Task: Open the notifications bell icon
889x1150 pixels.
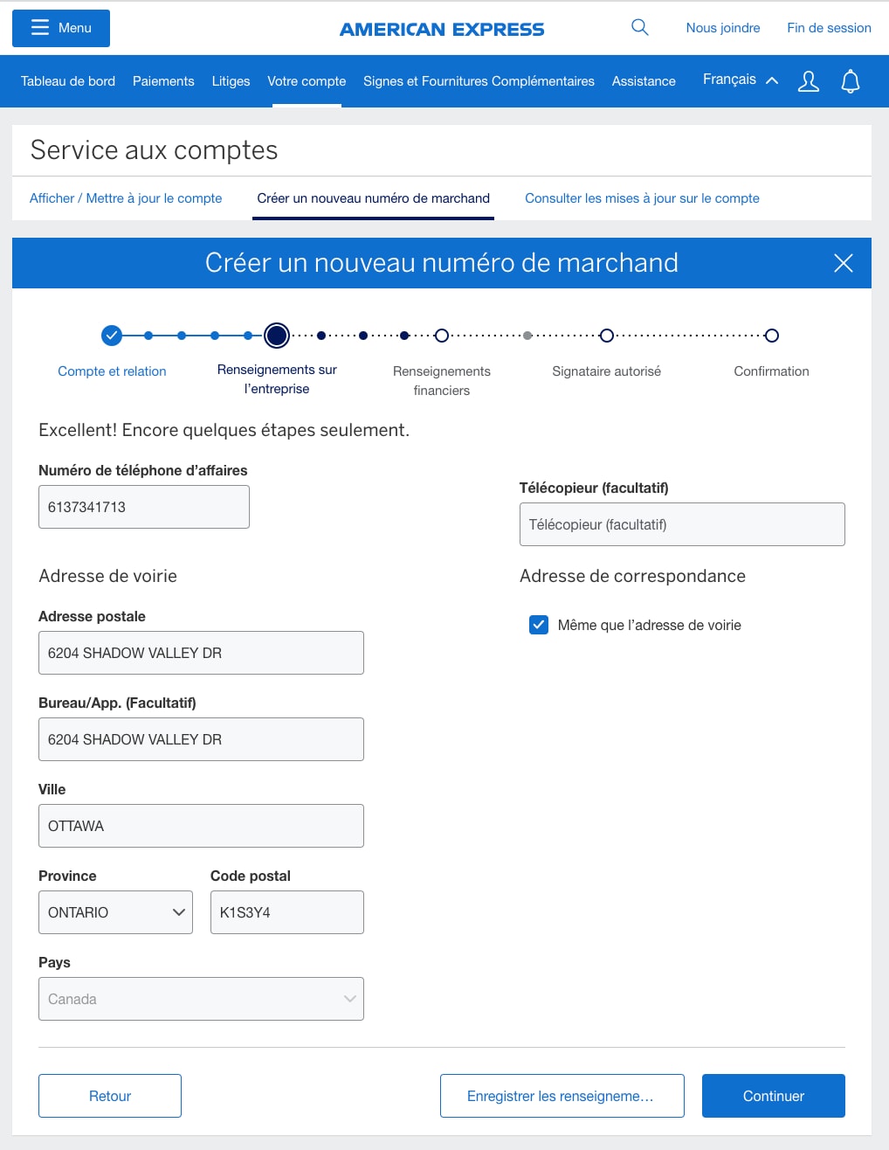Action: pyautogui.click(x=850, y=81)
